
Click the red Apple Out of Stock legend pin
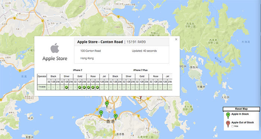(x=228, y=124)
